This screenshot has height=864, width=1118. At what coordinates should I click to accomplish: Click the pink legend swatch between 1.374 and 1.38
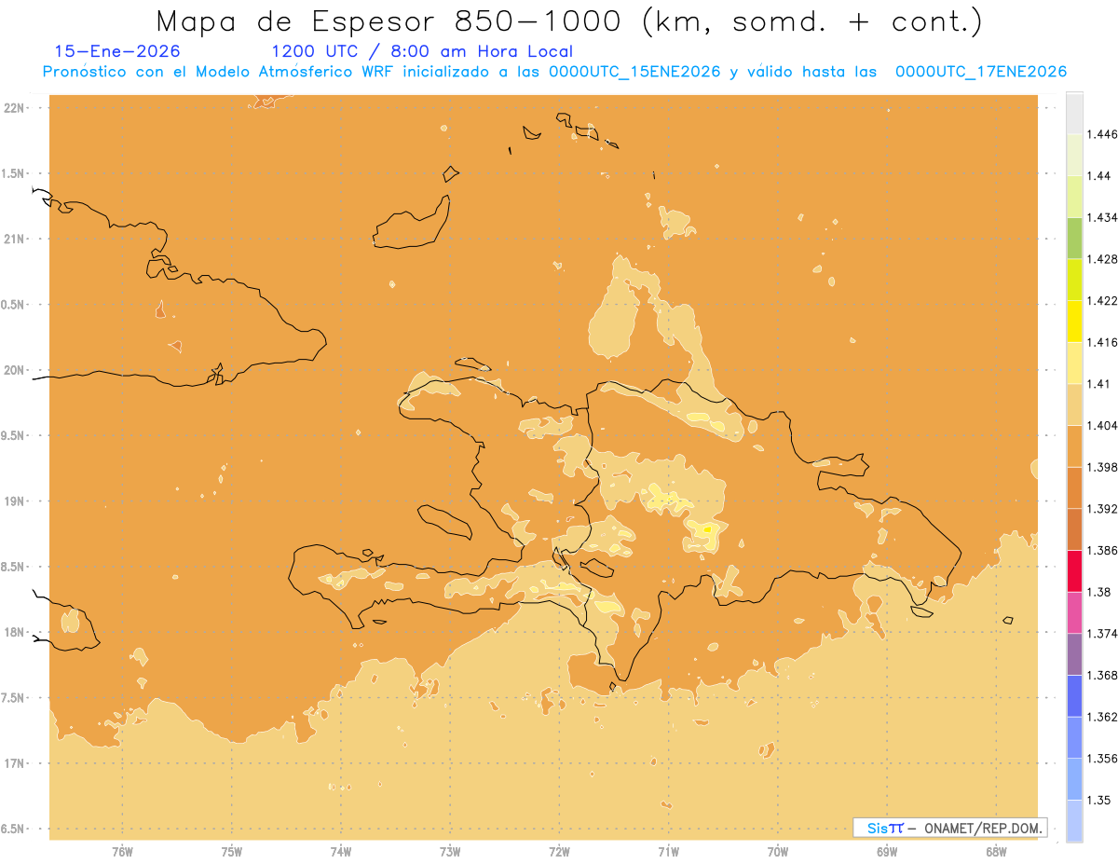(1074, 612)
